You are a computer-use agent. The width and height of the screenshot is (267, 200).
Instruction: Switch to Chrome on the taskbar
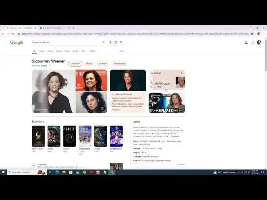point(84,172)
